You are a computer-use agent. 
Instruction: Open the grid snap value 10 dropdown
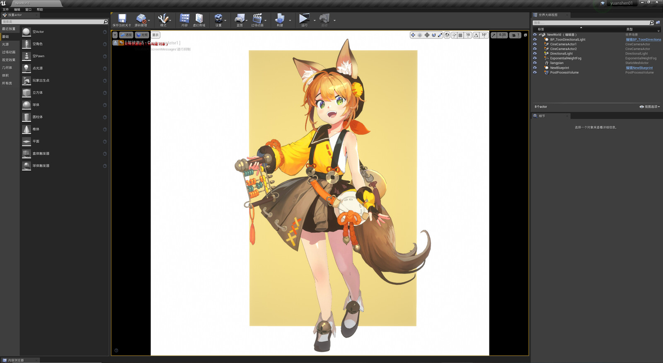[x=468, y=35]
